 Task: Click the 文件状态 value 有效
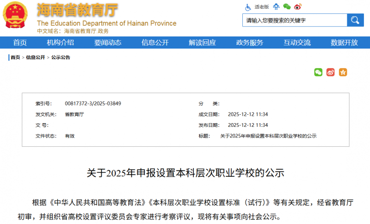70,136
